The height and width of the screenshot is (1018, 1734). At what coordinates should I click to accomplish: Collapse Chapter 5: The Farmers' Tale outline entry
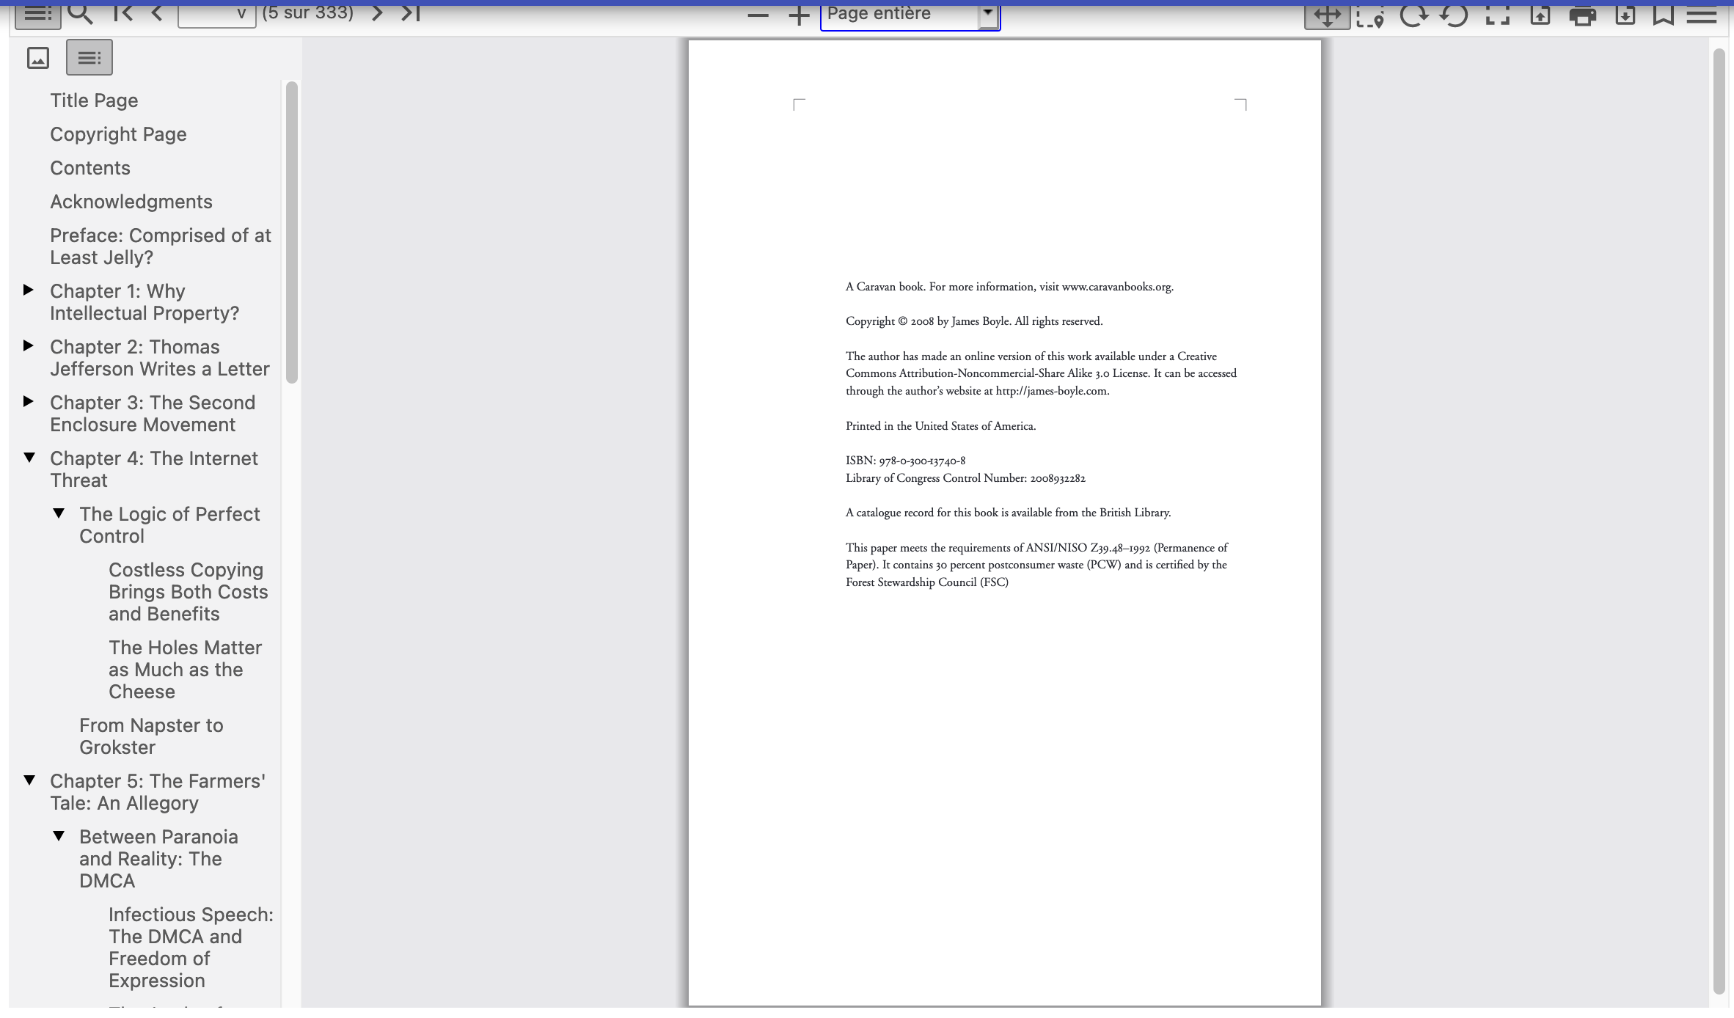(29, 781)
